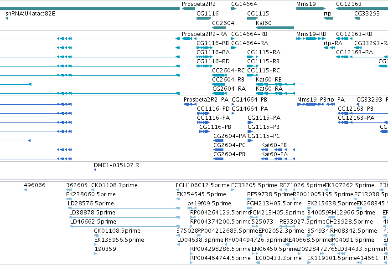The height and width of the screenshot is (265, 388).
Task: Select transcript label CG2604-RA
Action: tap(229, 88)
